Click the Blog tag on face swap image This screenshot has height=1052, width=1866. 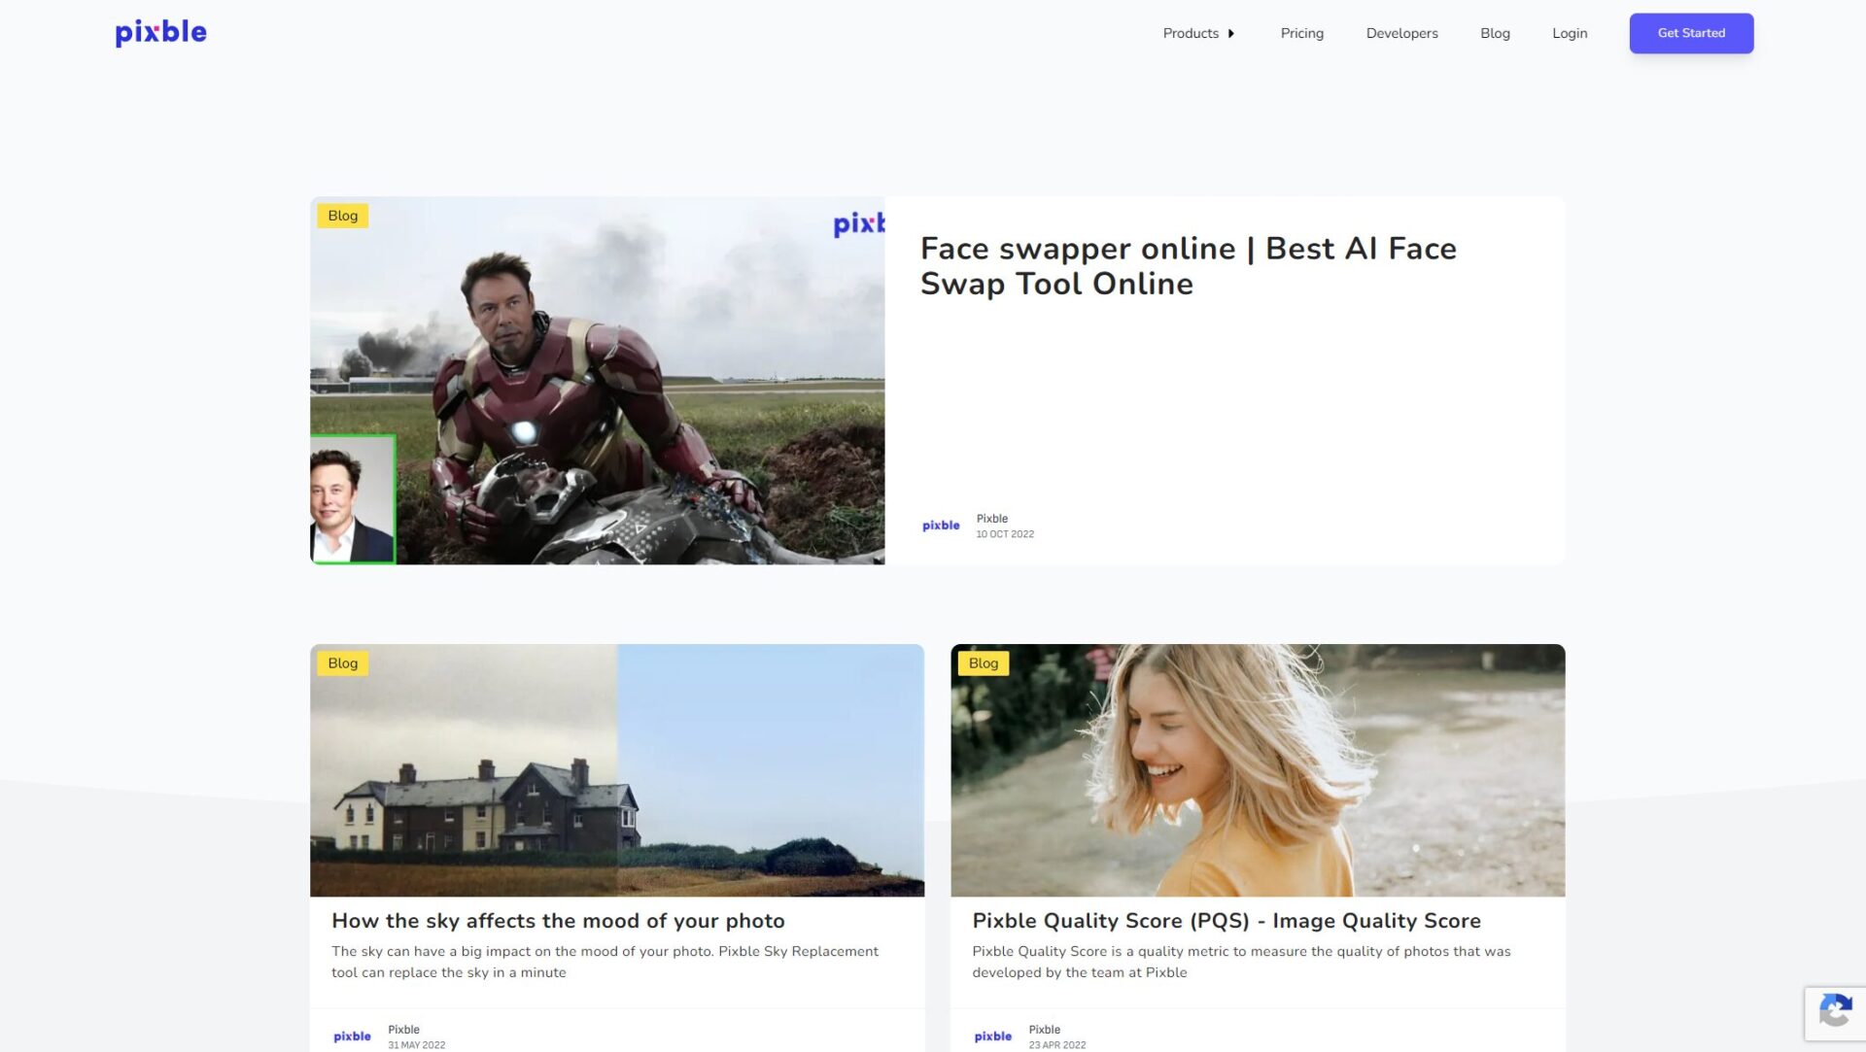click(x=342, y=216)
